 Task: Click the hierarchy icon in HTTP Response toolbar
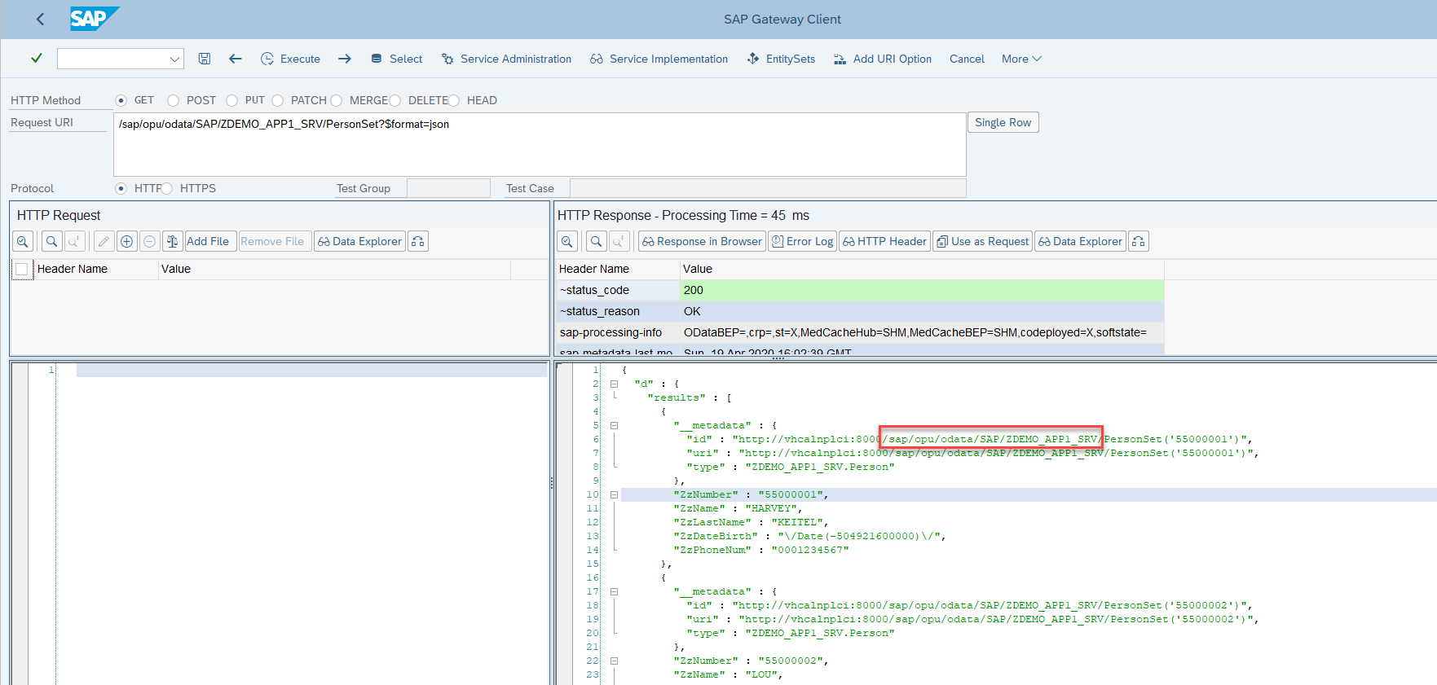coord(1139,241)
